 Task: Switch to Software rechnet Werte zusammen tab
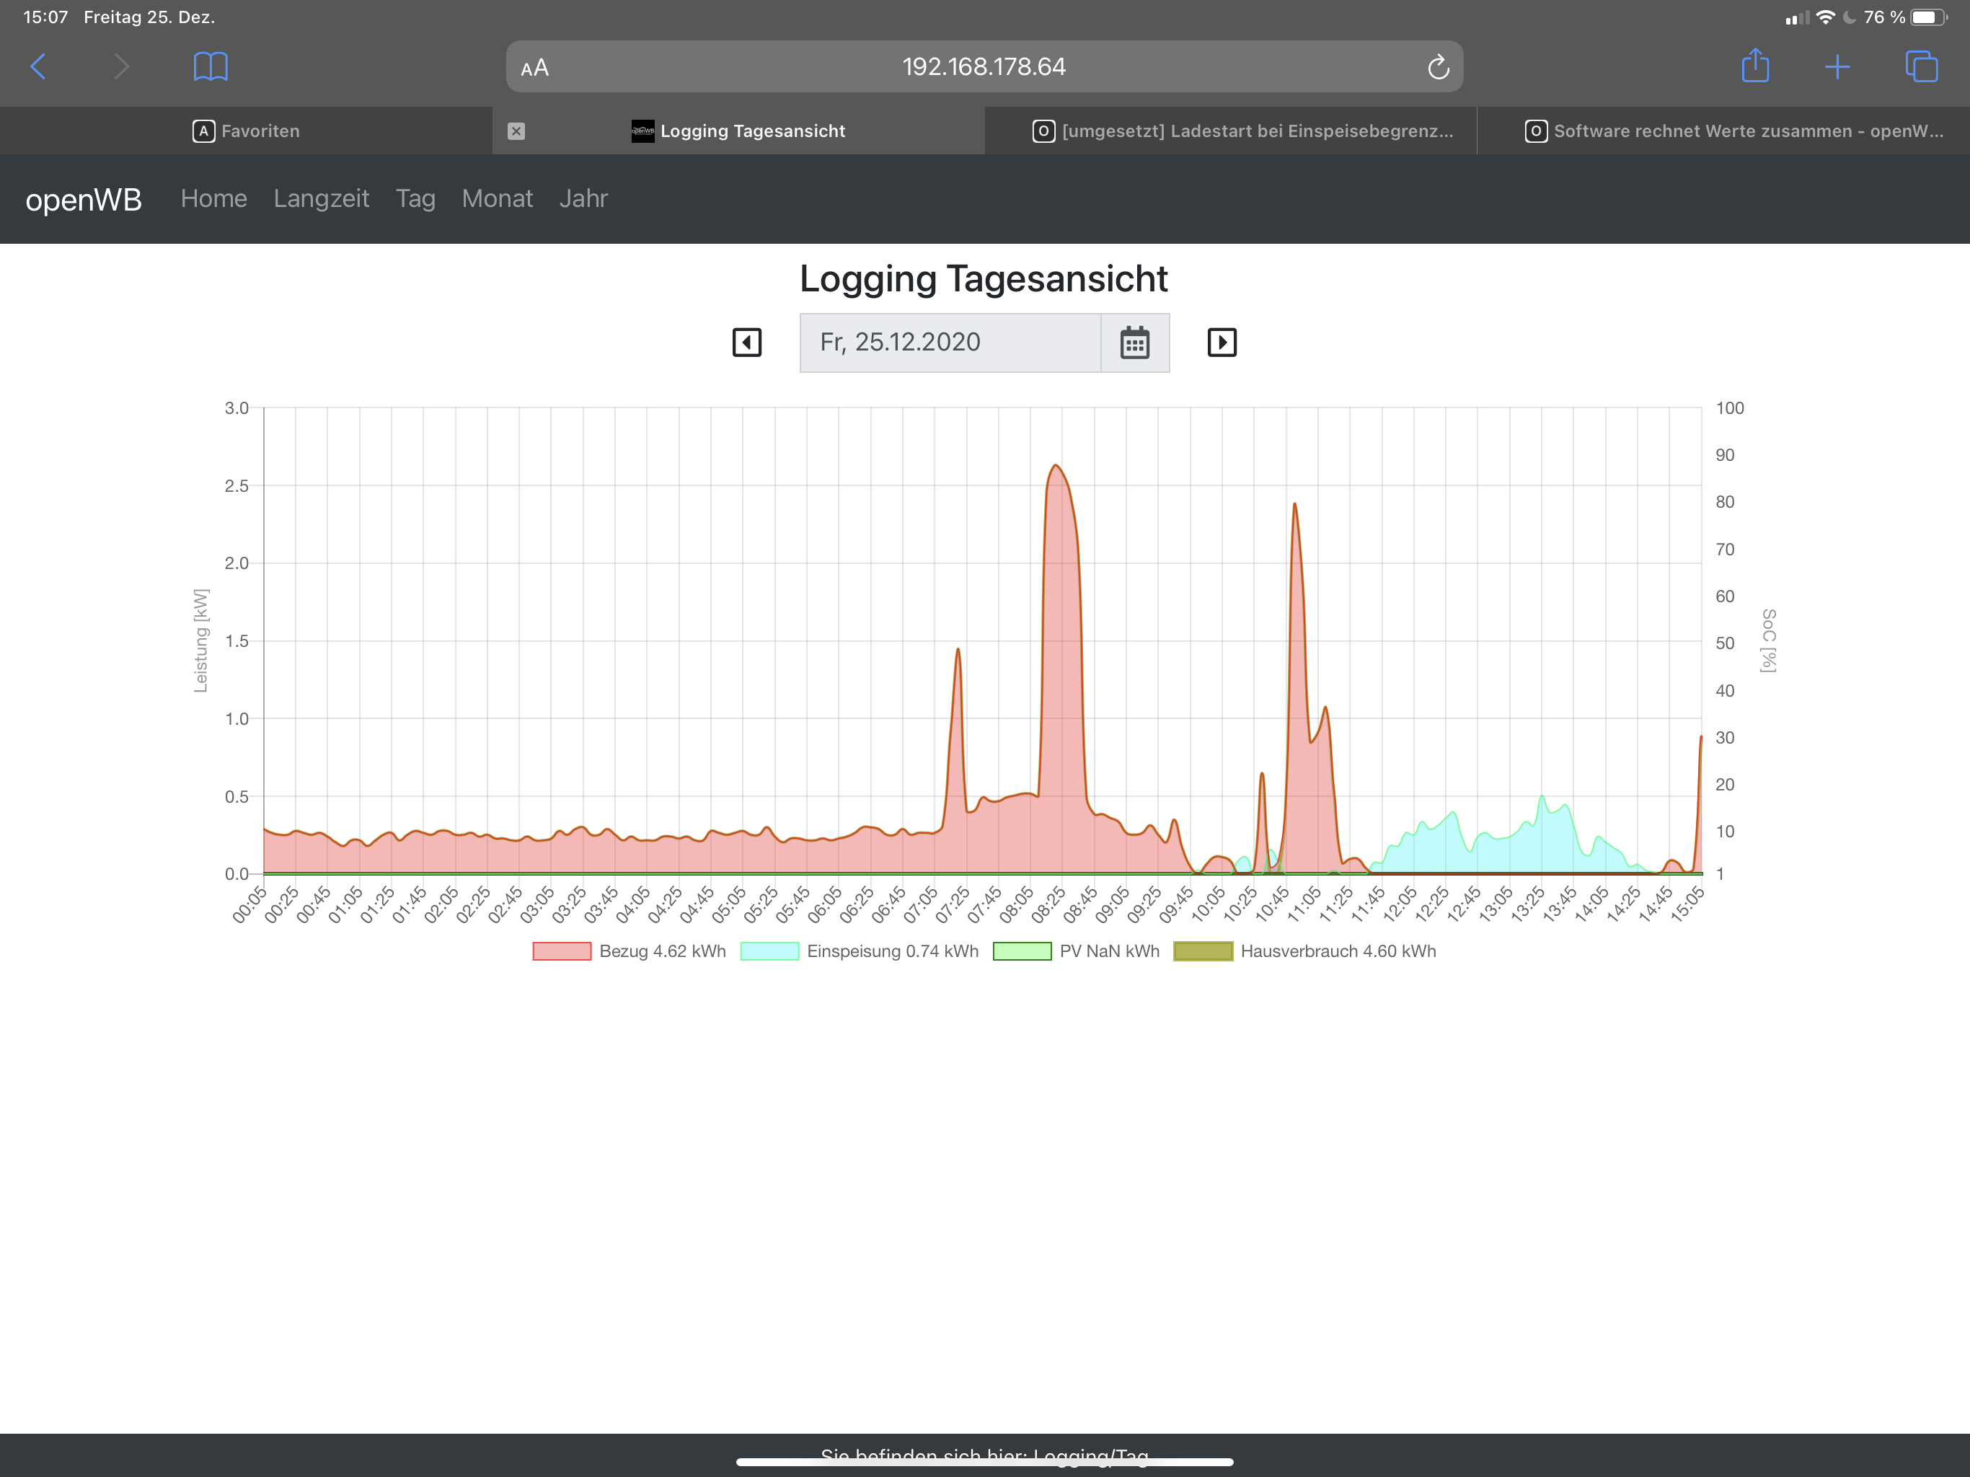(x=1732, y=131)
